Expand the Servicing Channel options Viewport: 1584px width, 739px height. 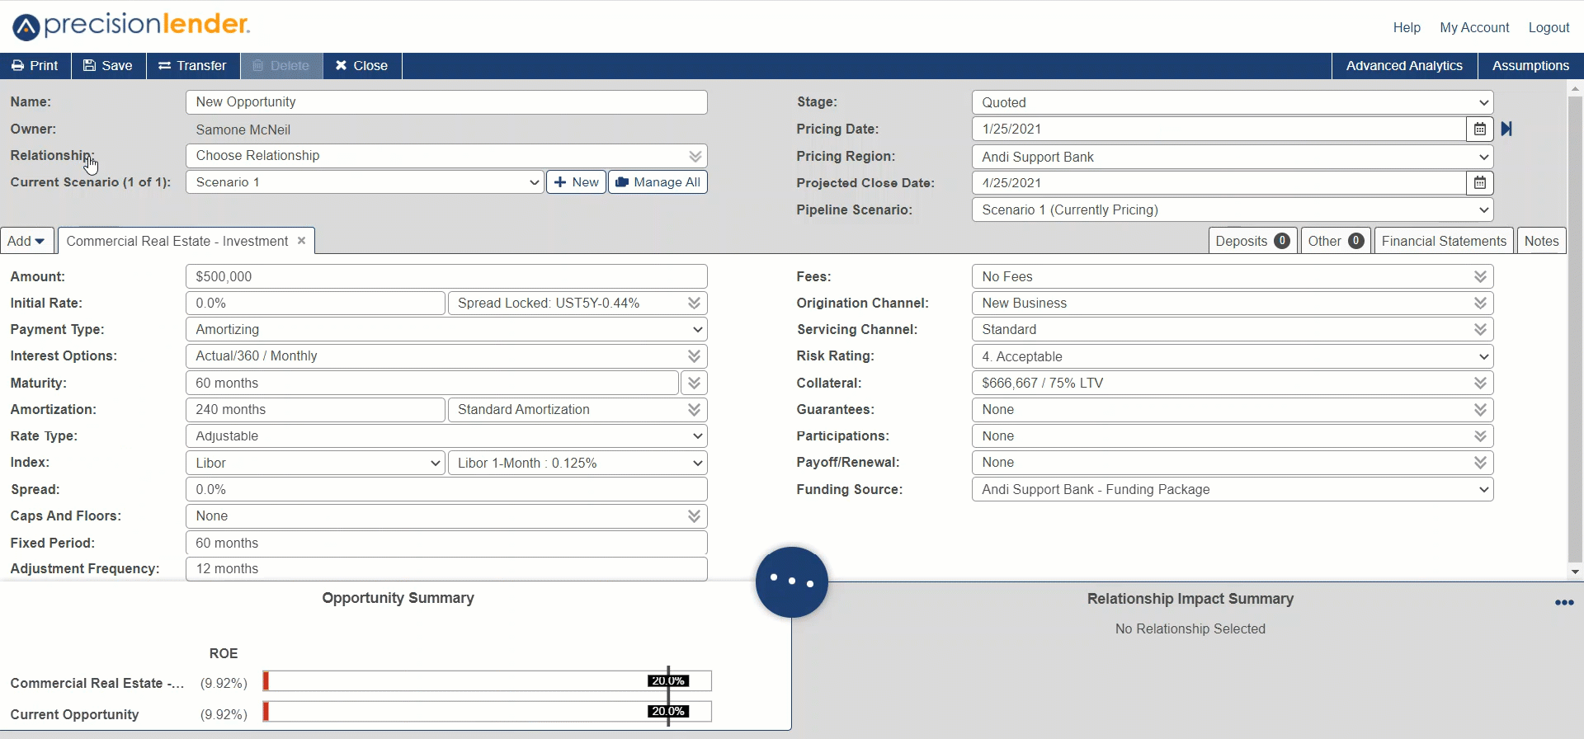coord(1480,329)
